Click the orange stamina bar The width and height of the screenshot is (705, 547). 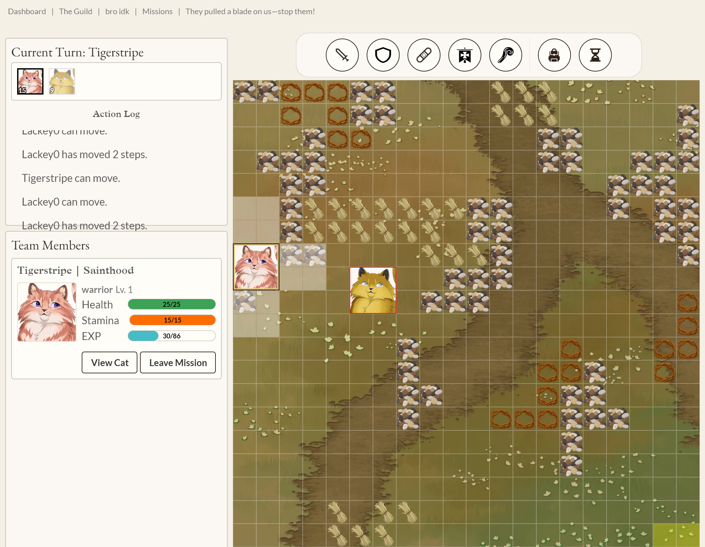[172, 320]
